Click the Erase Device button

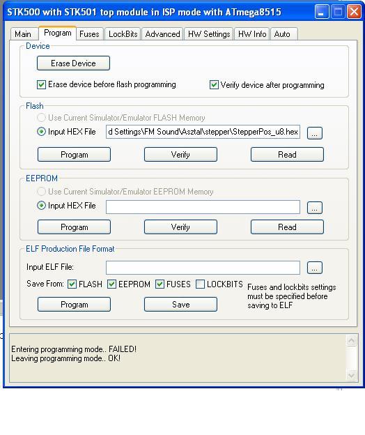click(x=73, y=63)
